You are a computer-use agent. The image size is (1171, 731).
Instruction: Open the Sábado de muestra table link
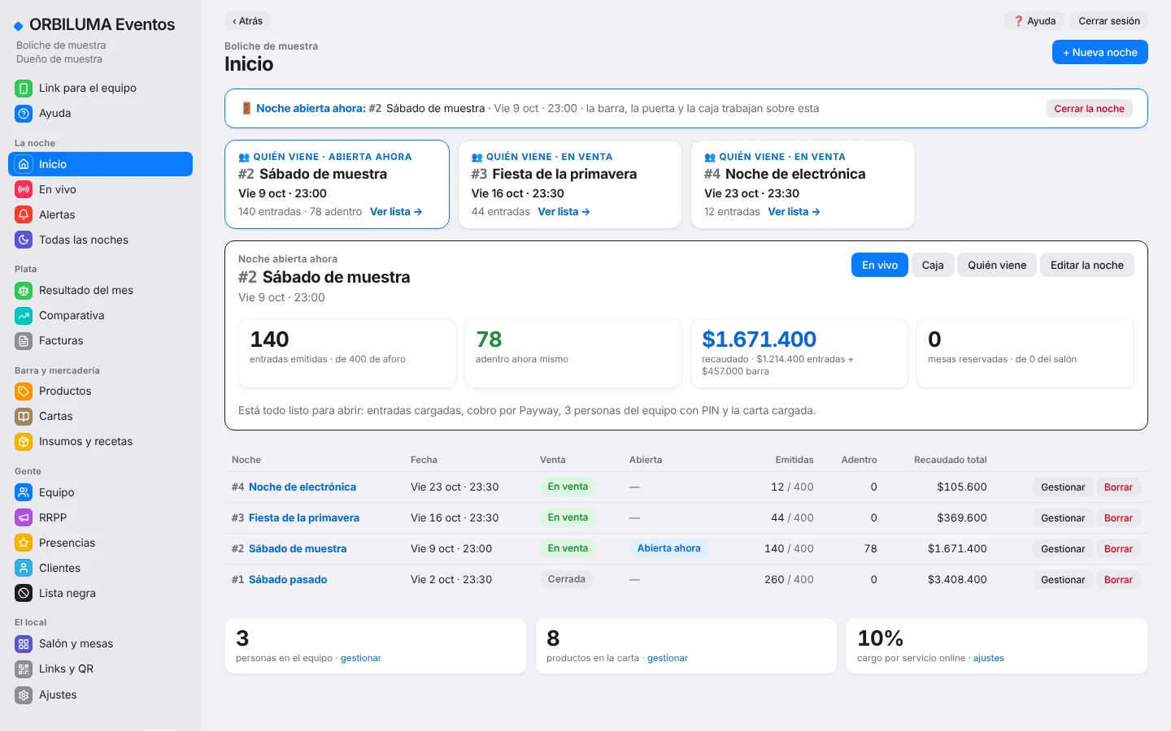pyautogui.click(x=298, y=549)
